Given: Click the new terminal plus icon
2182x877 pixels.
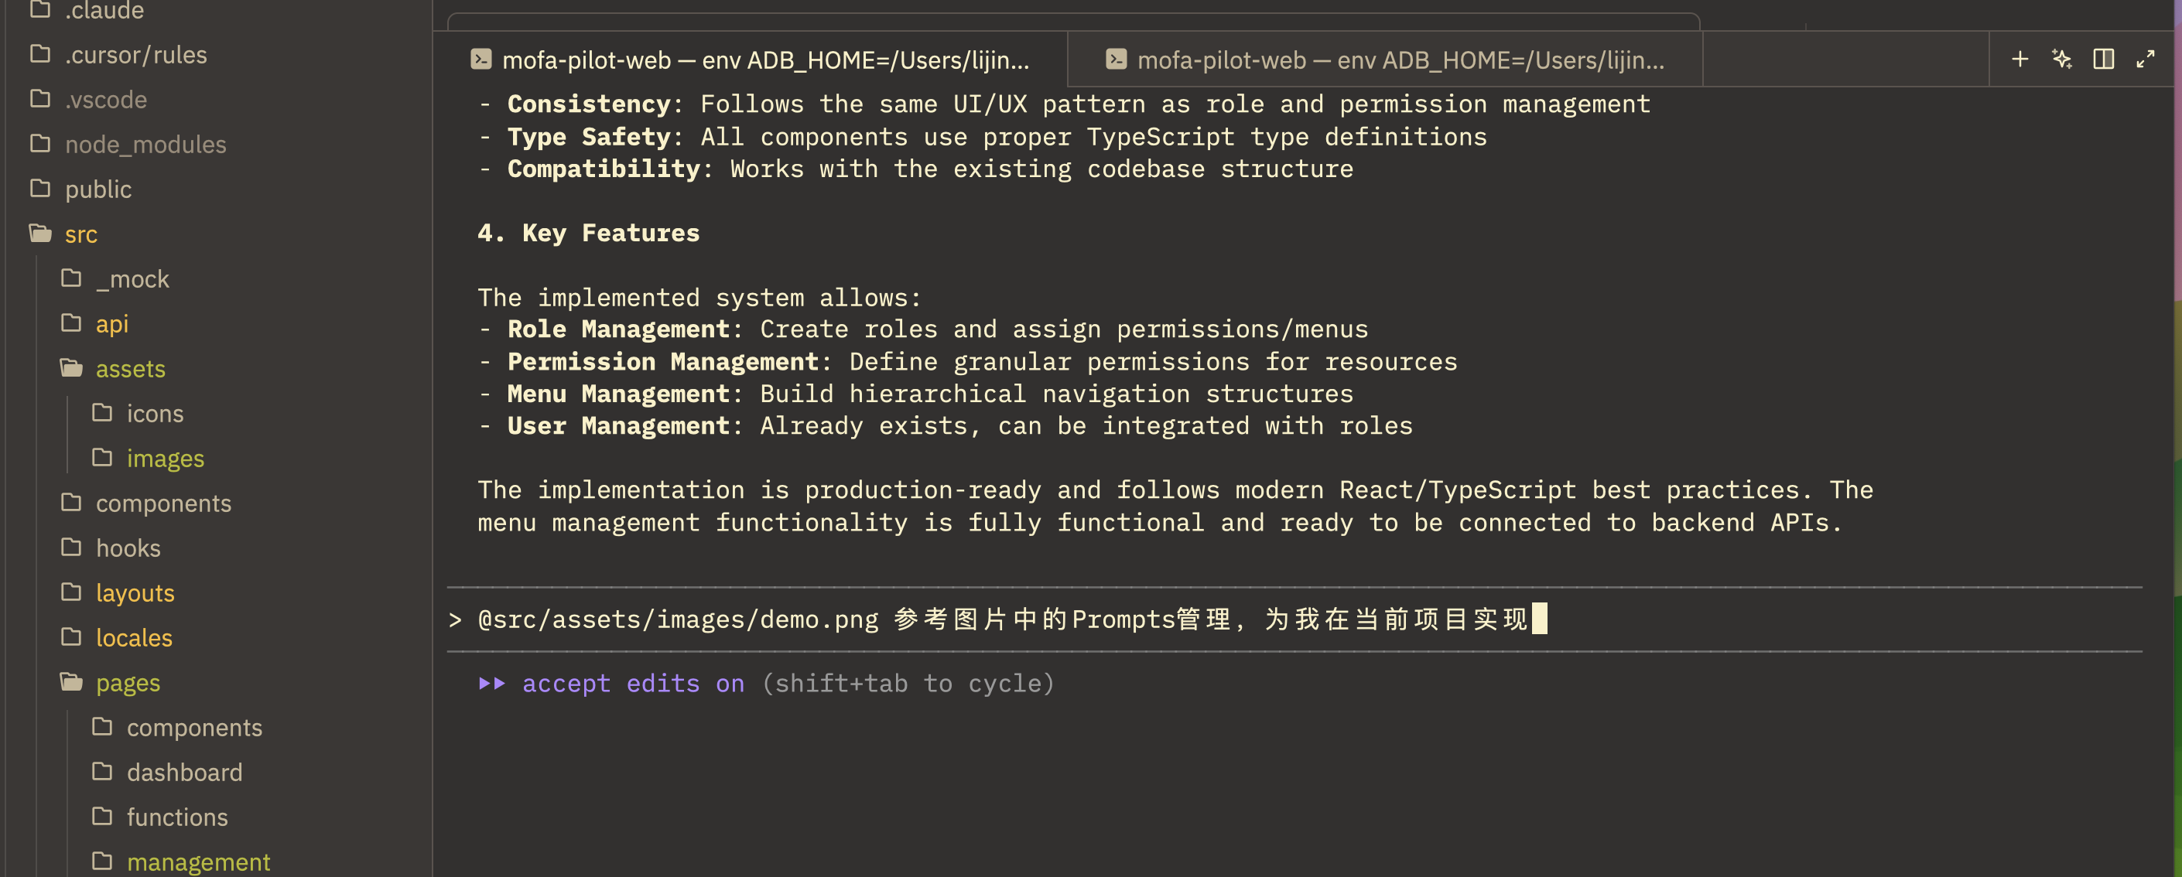Looking at the screenshot, I should coord(2020,60).
